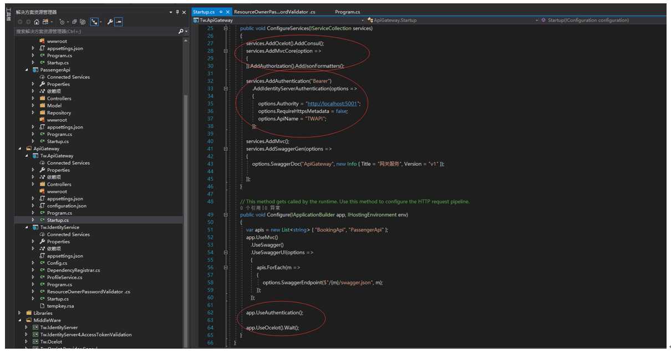This screenshot has width=671, height=352.
Task: Switch to the Program.cs editor tab
Action: [x=347, y=12]
